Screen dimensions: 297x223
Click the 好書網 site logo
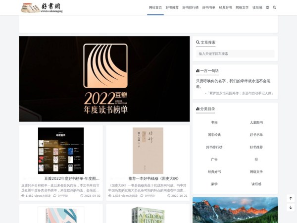42,7
